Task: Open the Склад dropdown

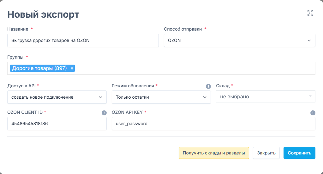Action: [266, 96]
